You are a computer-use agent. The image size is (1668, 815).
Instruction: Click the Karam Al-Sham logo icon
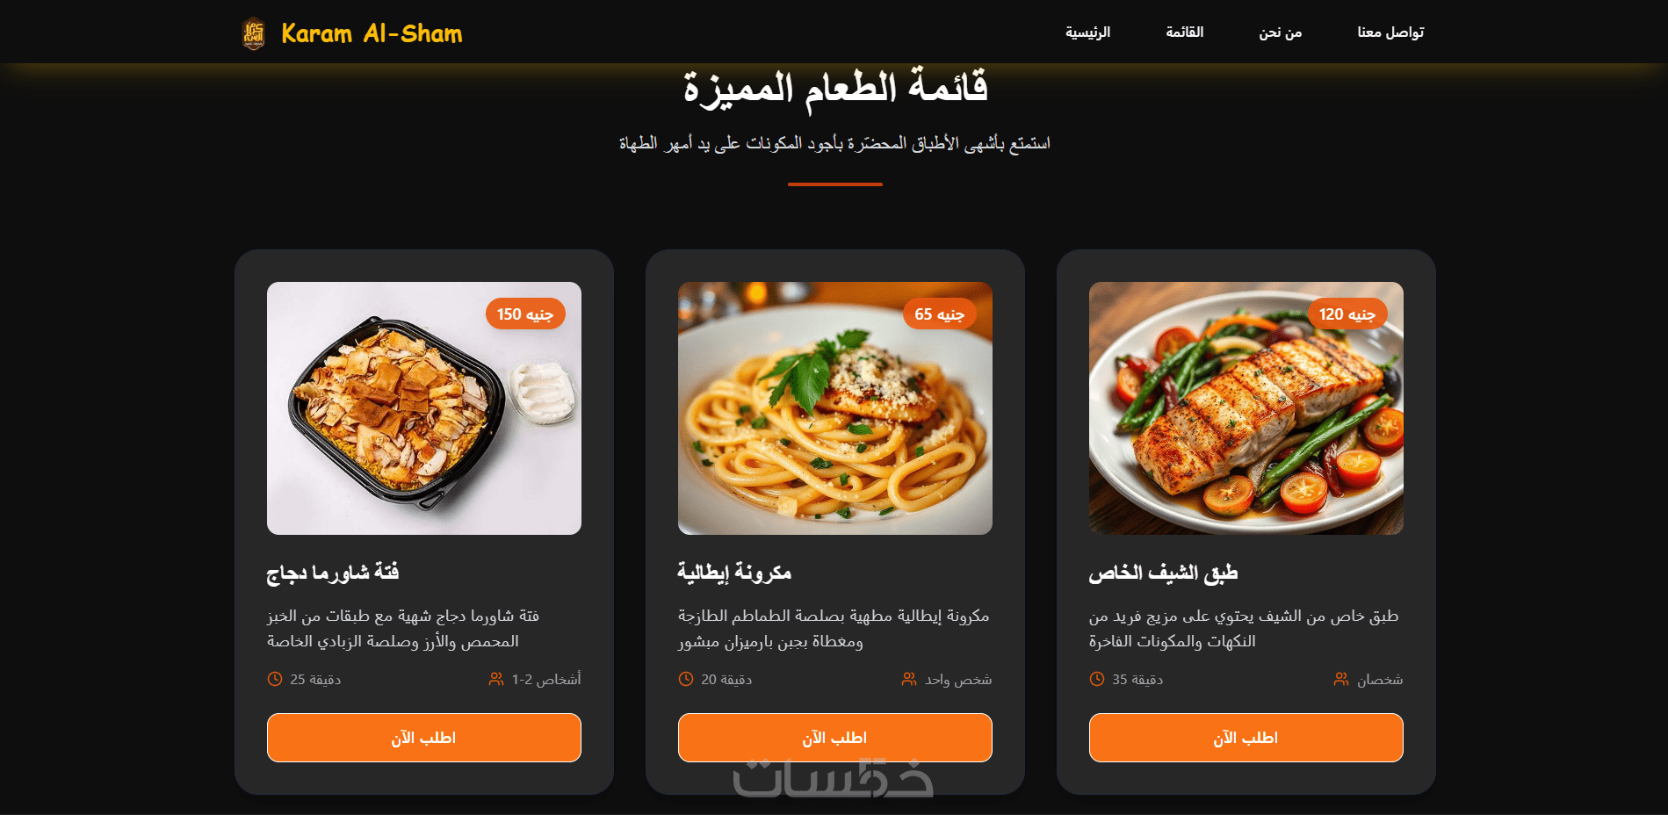[x=253, y=33]
